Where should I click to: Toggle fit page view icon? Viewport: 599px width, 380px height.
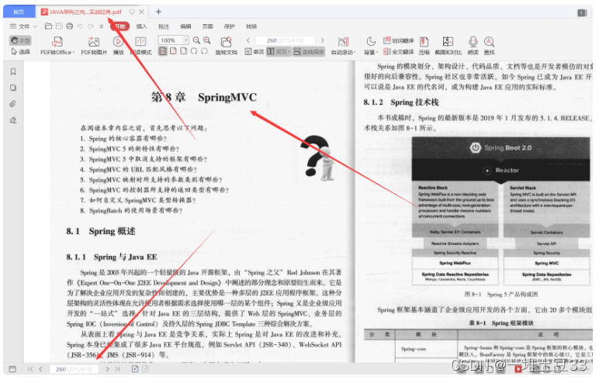(174, 51)
